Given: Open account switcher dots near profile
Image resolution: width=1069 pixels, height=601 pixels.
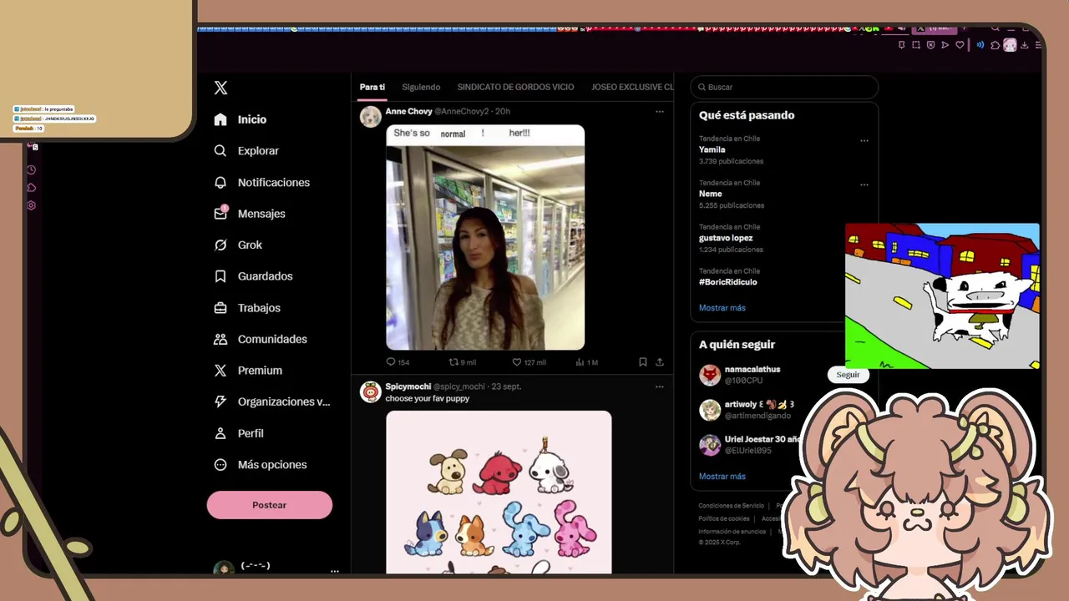Looking at the screenshot, I should [335, 571].
